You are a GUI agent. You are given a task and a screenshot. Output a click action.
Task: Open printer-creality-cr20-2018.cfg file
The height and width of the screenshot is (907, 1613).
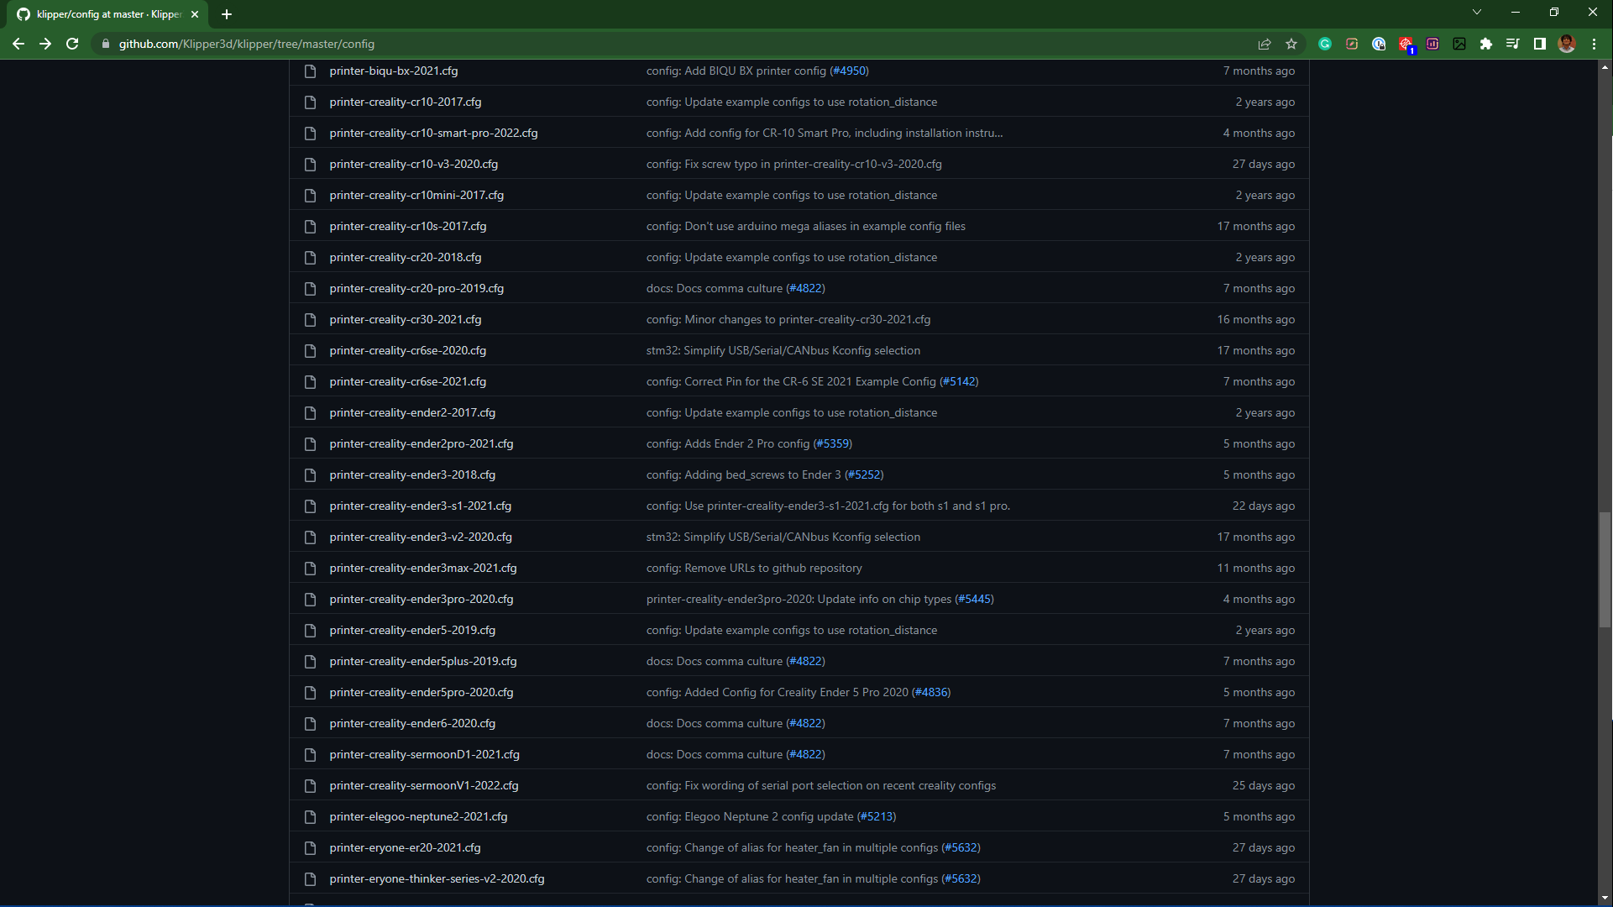[x=405, y=257]
